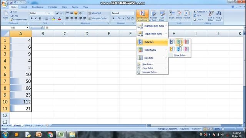Undo the last action
The image size is (246, 138).
coord(15,2)
